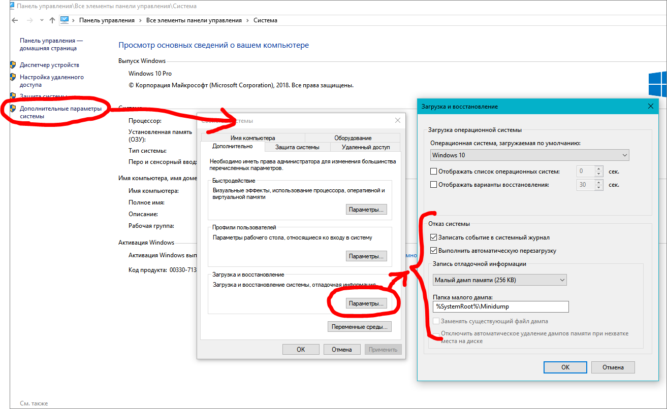Click Все элементы панели управления breadcrumb
The image size is (667, 409).
point(194,20)
